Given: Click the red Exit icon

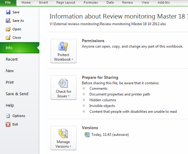Looking at the screenshot, I should pos(8,124).
